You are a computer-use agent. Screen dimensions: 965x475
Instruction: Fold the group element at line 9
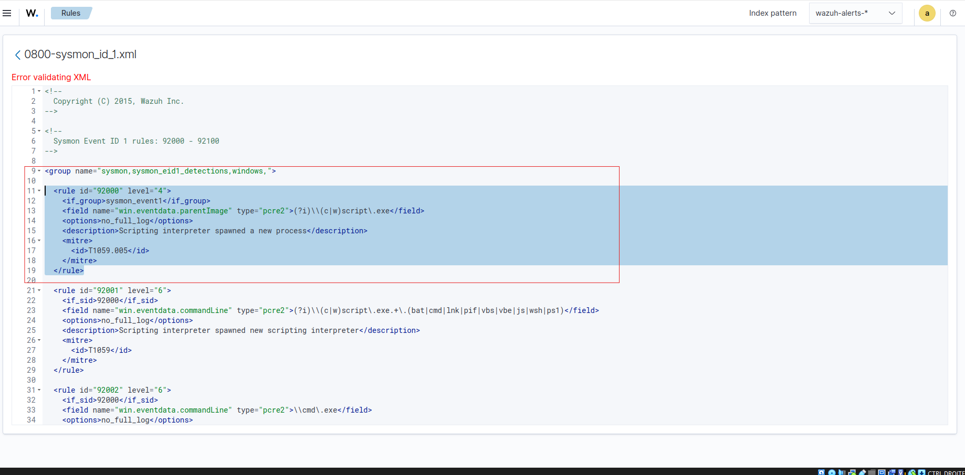(x=39, y=171)
